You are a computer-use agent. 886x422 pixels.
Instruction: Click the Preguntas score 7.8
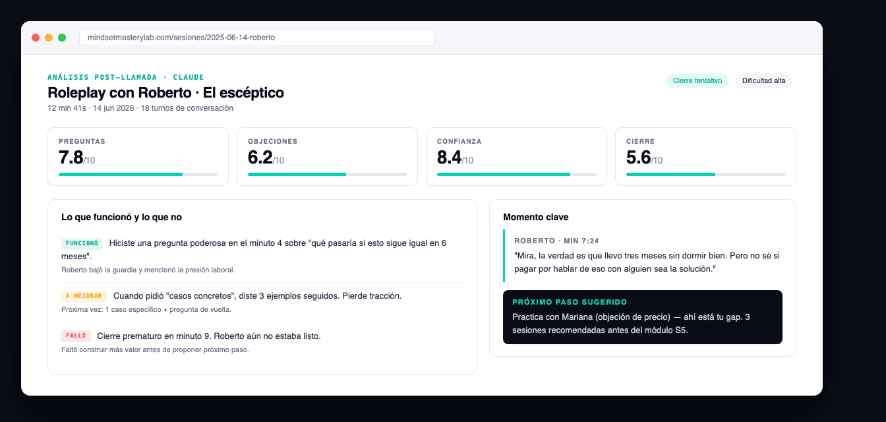(71, 158)
